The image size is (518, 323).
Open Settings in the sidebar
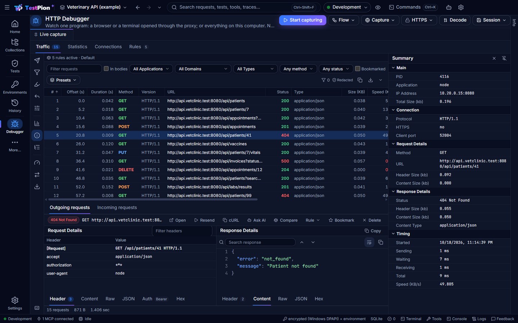tap(15, 303)
